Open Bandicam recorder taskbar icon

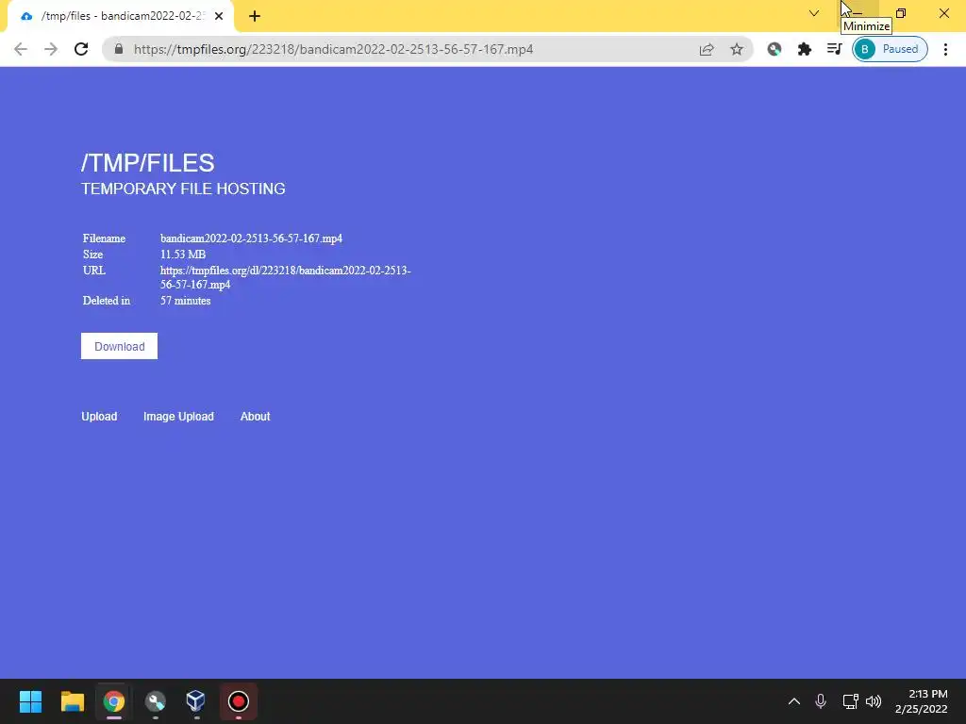tap(239, 701)
